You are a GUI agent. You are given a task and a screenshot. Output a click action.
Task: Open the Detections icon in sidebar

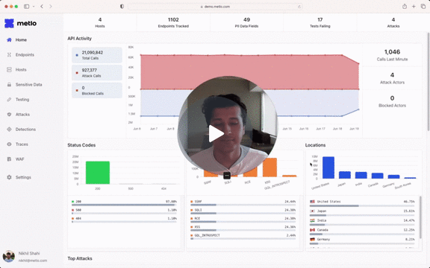point(9,130)
